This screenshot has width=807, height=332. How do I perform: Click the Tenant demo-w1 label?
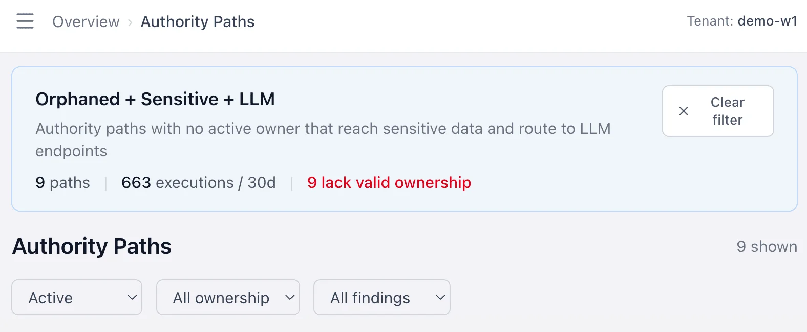[x=742, y=21]
